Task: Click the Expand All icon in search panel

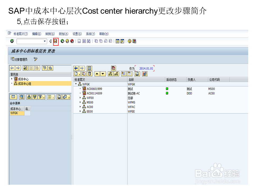Action: 45,68
